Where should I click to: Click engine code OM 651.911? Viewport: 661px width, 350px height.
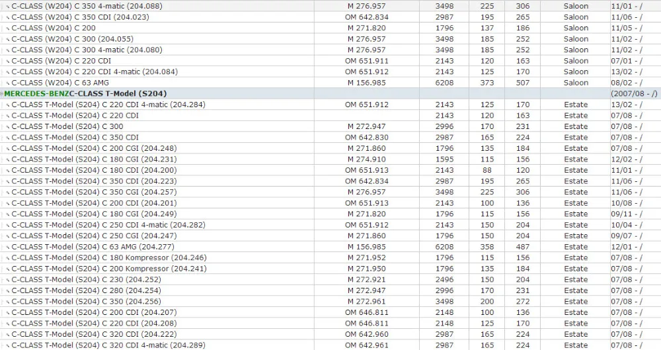tap(367, 61)
